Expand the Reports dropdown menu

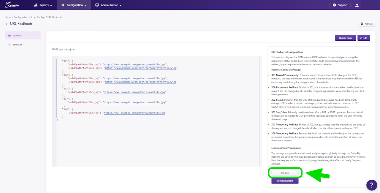[x=43, y=5]
